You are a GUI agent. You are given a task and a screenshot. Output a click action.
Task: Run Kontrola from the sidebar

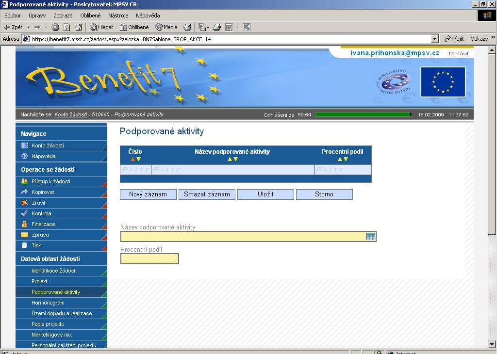point(61,214)
